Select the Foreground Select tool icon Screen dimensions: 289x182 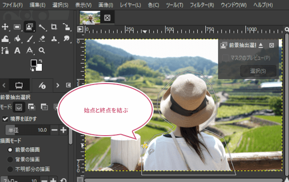coord(29,27)
